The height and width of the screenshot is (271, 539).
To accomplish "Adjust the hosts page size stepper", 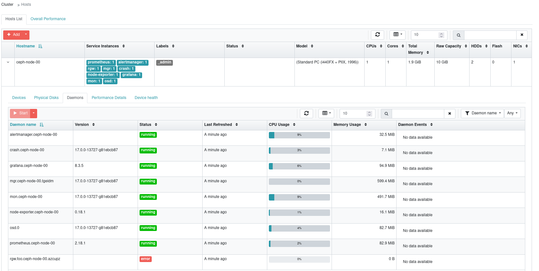I will (441, 35).
